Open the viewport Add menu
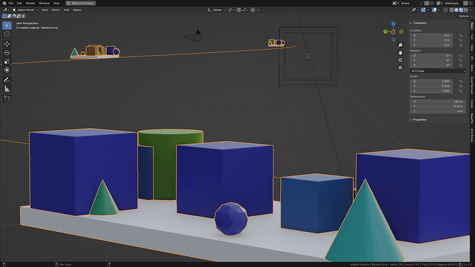Viewport: 475px width, 267px height. [x=66, y=10]
